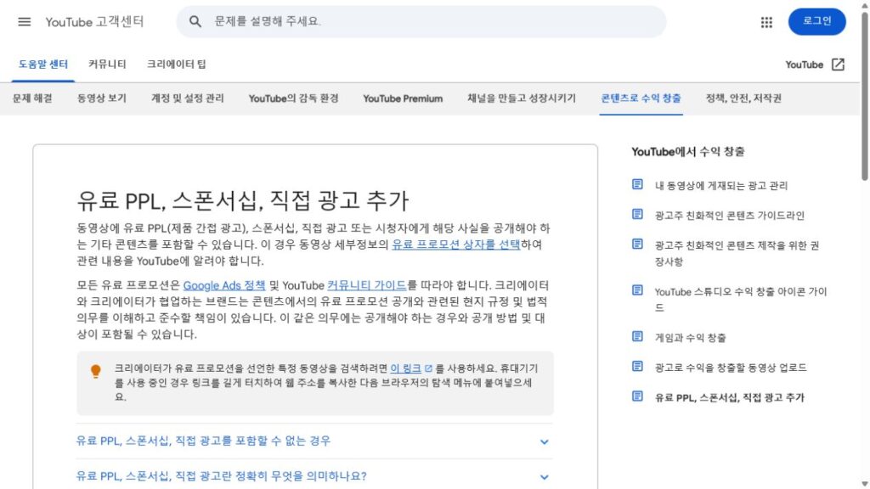Open YouTube의 감독 환경 category
Viewport: 870px width, 489px height.
[293, 98]
